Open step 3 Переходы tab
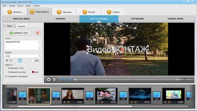This screenshot has height=111, width=197. 64,12
